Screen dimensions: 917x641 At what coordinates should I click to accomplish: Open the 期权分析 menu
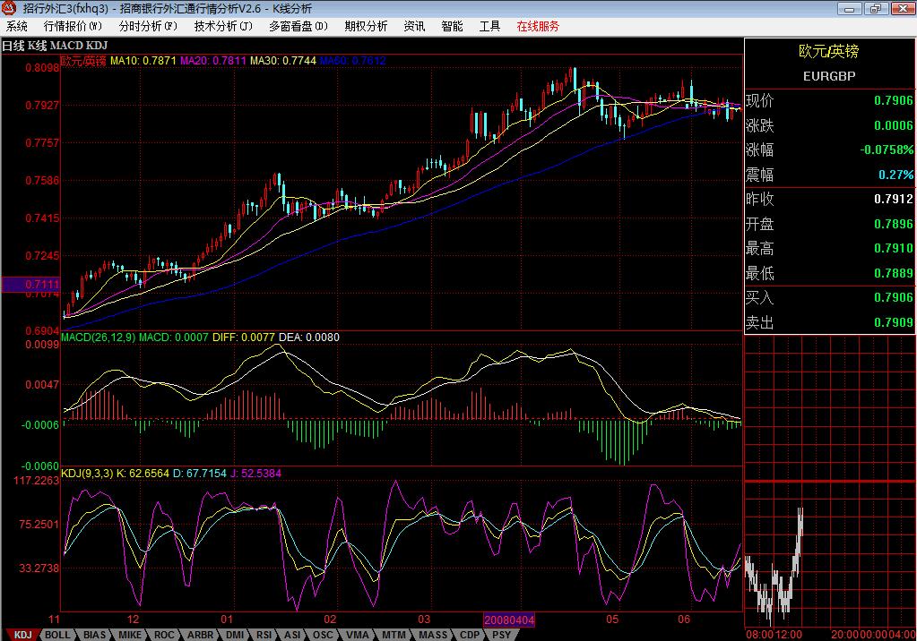pyautogui.click(x=366, y=26)
